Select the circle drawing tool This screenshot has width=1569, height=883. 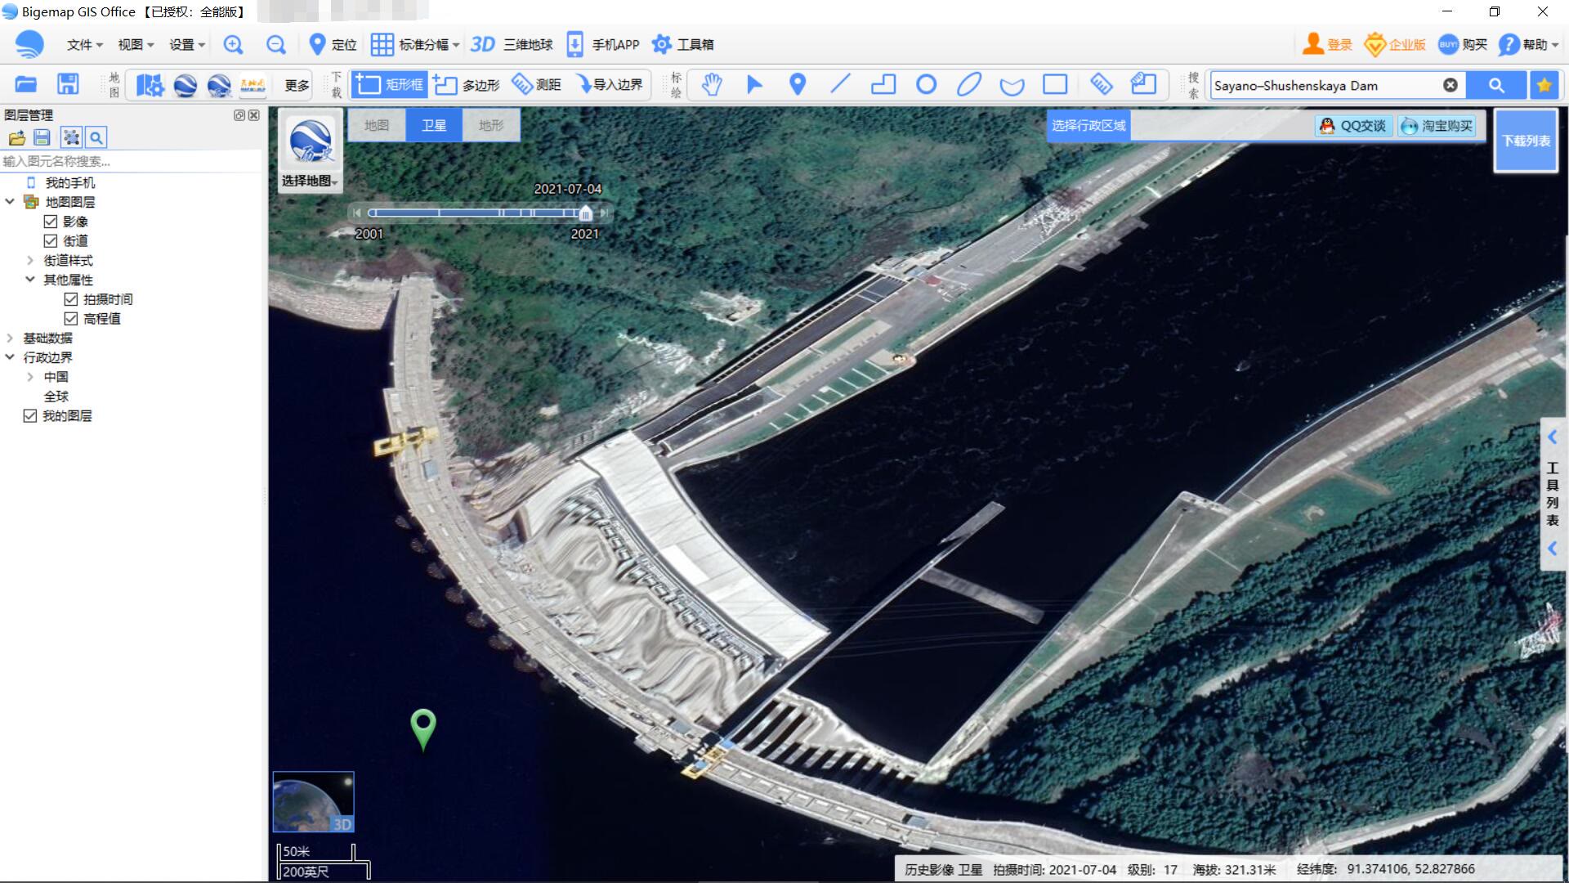(x=926, y=84)
